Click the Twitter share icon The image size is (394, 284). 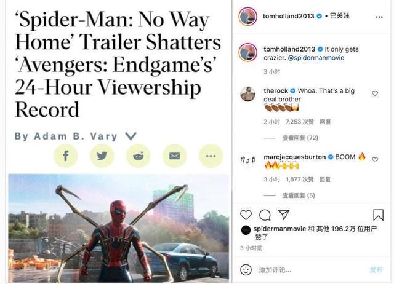(102, 156)
